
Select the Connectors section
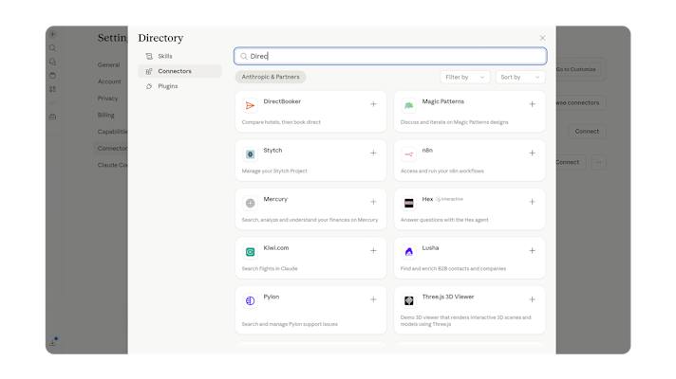[179, 71]
